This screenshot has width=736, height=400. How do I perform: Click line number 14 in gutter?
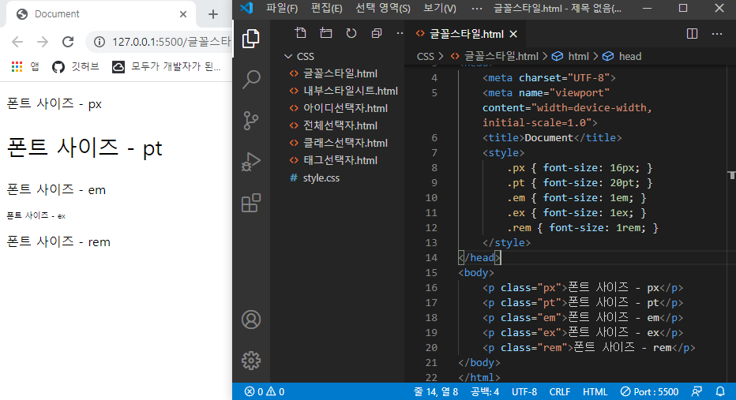(x=431, y=257)
